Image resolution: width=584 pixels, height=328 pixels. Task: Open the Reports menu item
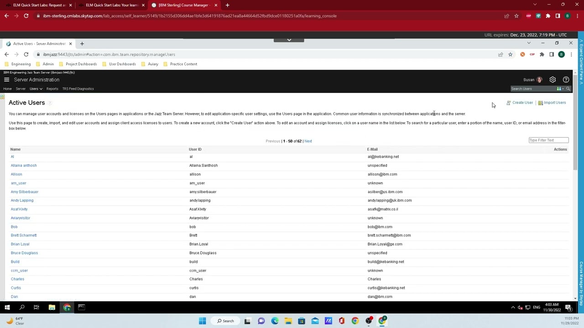(x=52, y=89)
